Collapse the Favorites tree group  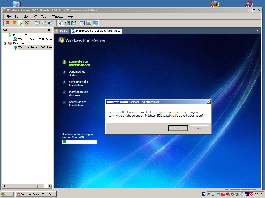pos(5,43)
